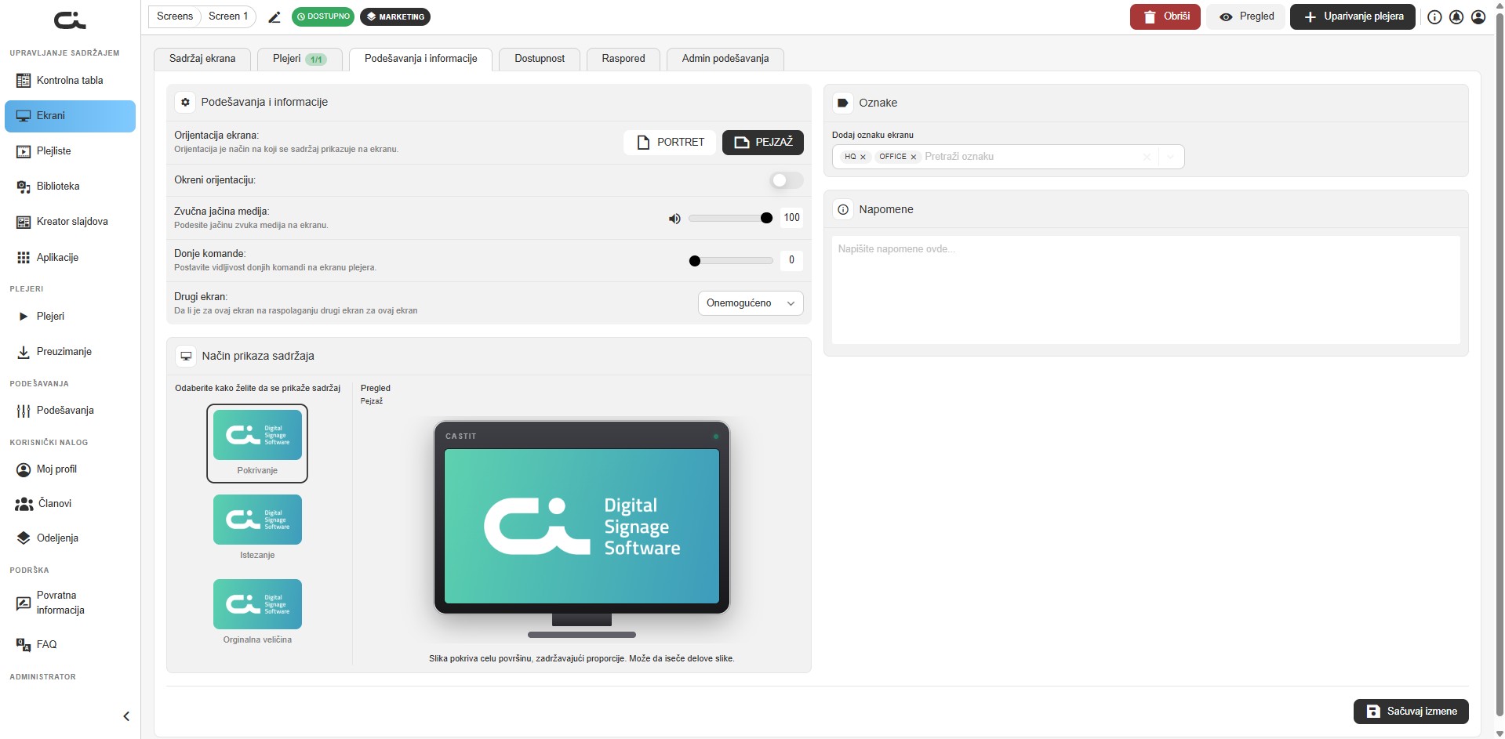Remove the OFFICE tag

(x=914, y=157)
